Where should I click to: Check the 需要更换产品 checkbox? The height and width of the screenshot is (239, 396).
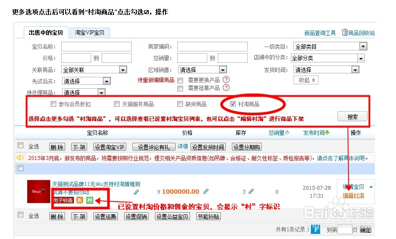180,80
